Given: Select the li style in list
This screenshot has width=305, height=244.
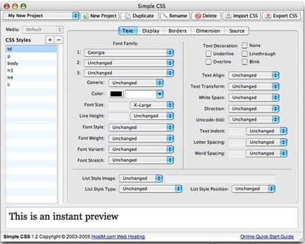Looking at the screenshot, I should click(x=31, y=85).
